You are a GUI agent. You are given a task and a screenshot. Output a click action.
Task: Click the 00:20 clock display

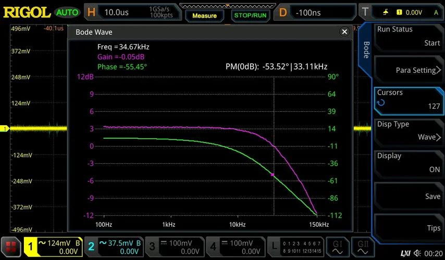(x=434, y=253)
